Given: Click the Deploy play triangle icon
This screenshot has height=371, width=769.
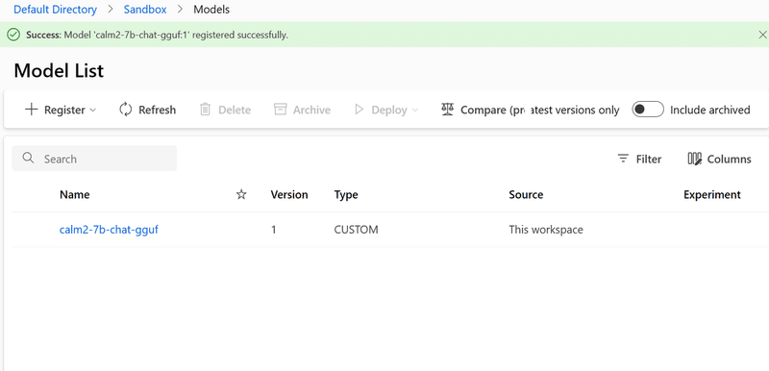Looking at the screenshot, I should [359, 110].
